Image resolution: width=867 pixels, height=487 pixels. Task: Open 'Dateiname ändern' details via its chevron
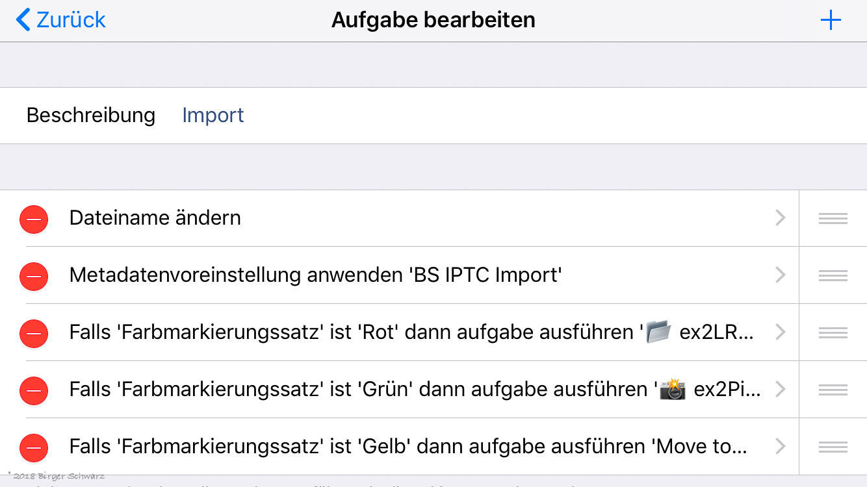[x=781, y=218]
